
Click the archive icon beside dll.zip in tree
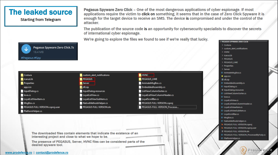(x=222, y=80)
